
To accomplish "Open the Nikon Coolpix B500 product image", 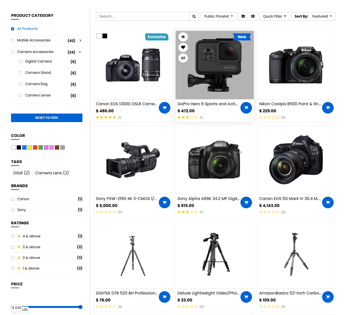I will [x=296, y=65].
